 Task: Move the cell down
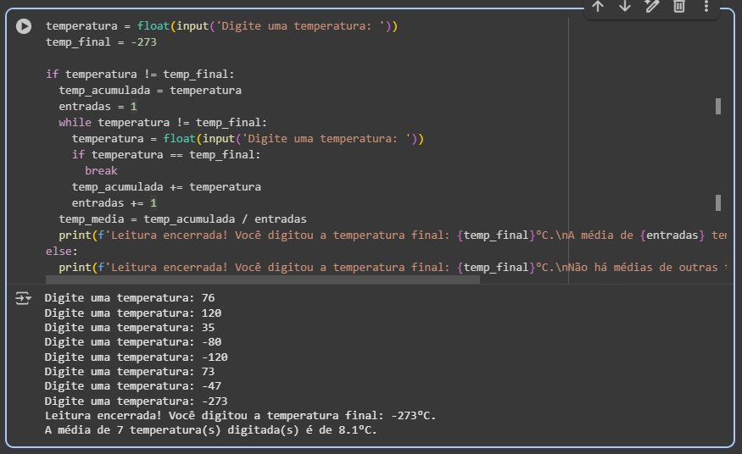(x=625, y=7)
